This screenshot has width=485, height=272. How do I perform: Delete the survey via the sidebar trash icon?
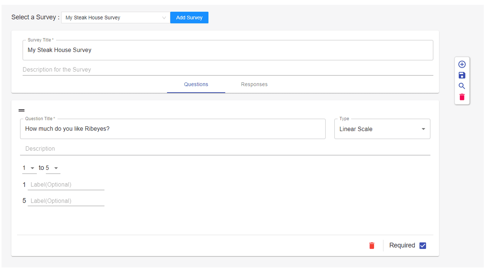click(462, 97)
